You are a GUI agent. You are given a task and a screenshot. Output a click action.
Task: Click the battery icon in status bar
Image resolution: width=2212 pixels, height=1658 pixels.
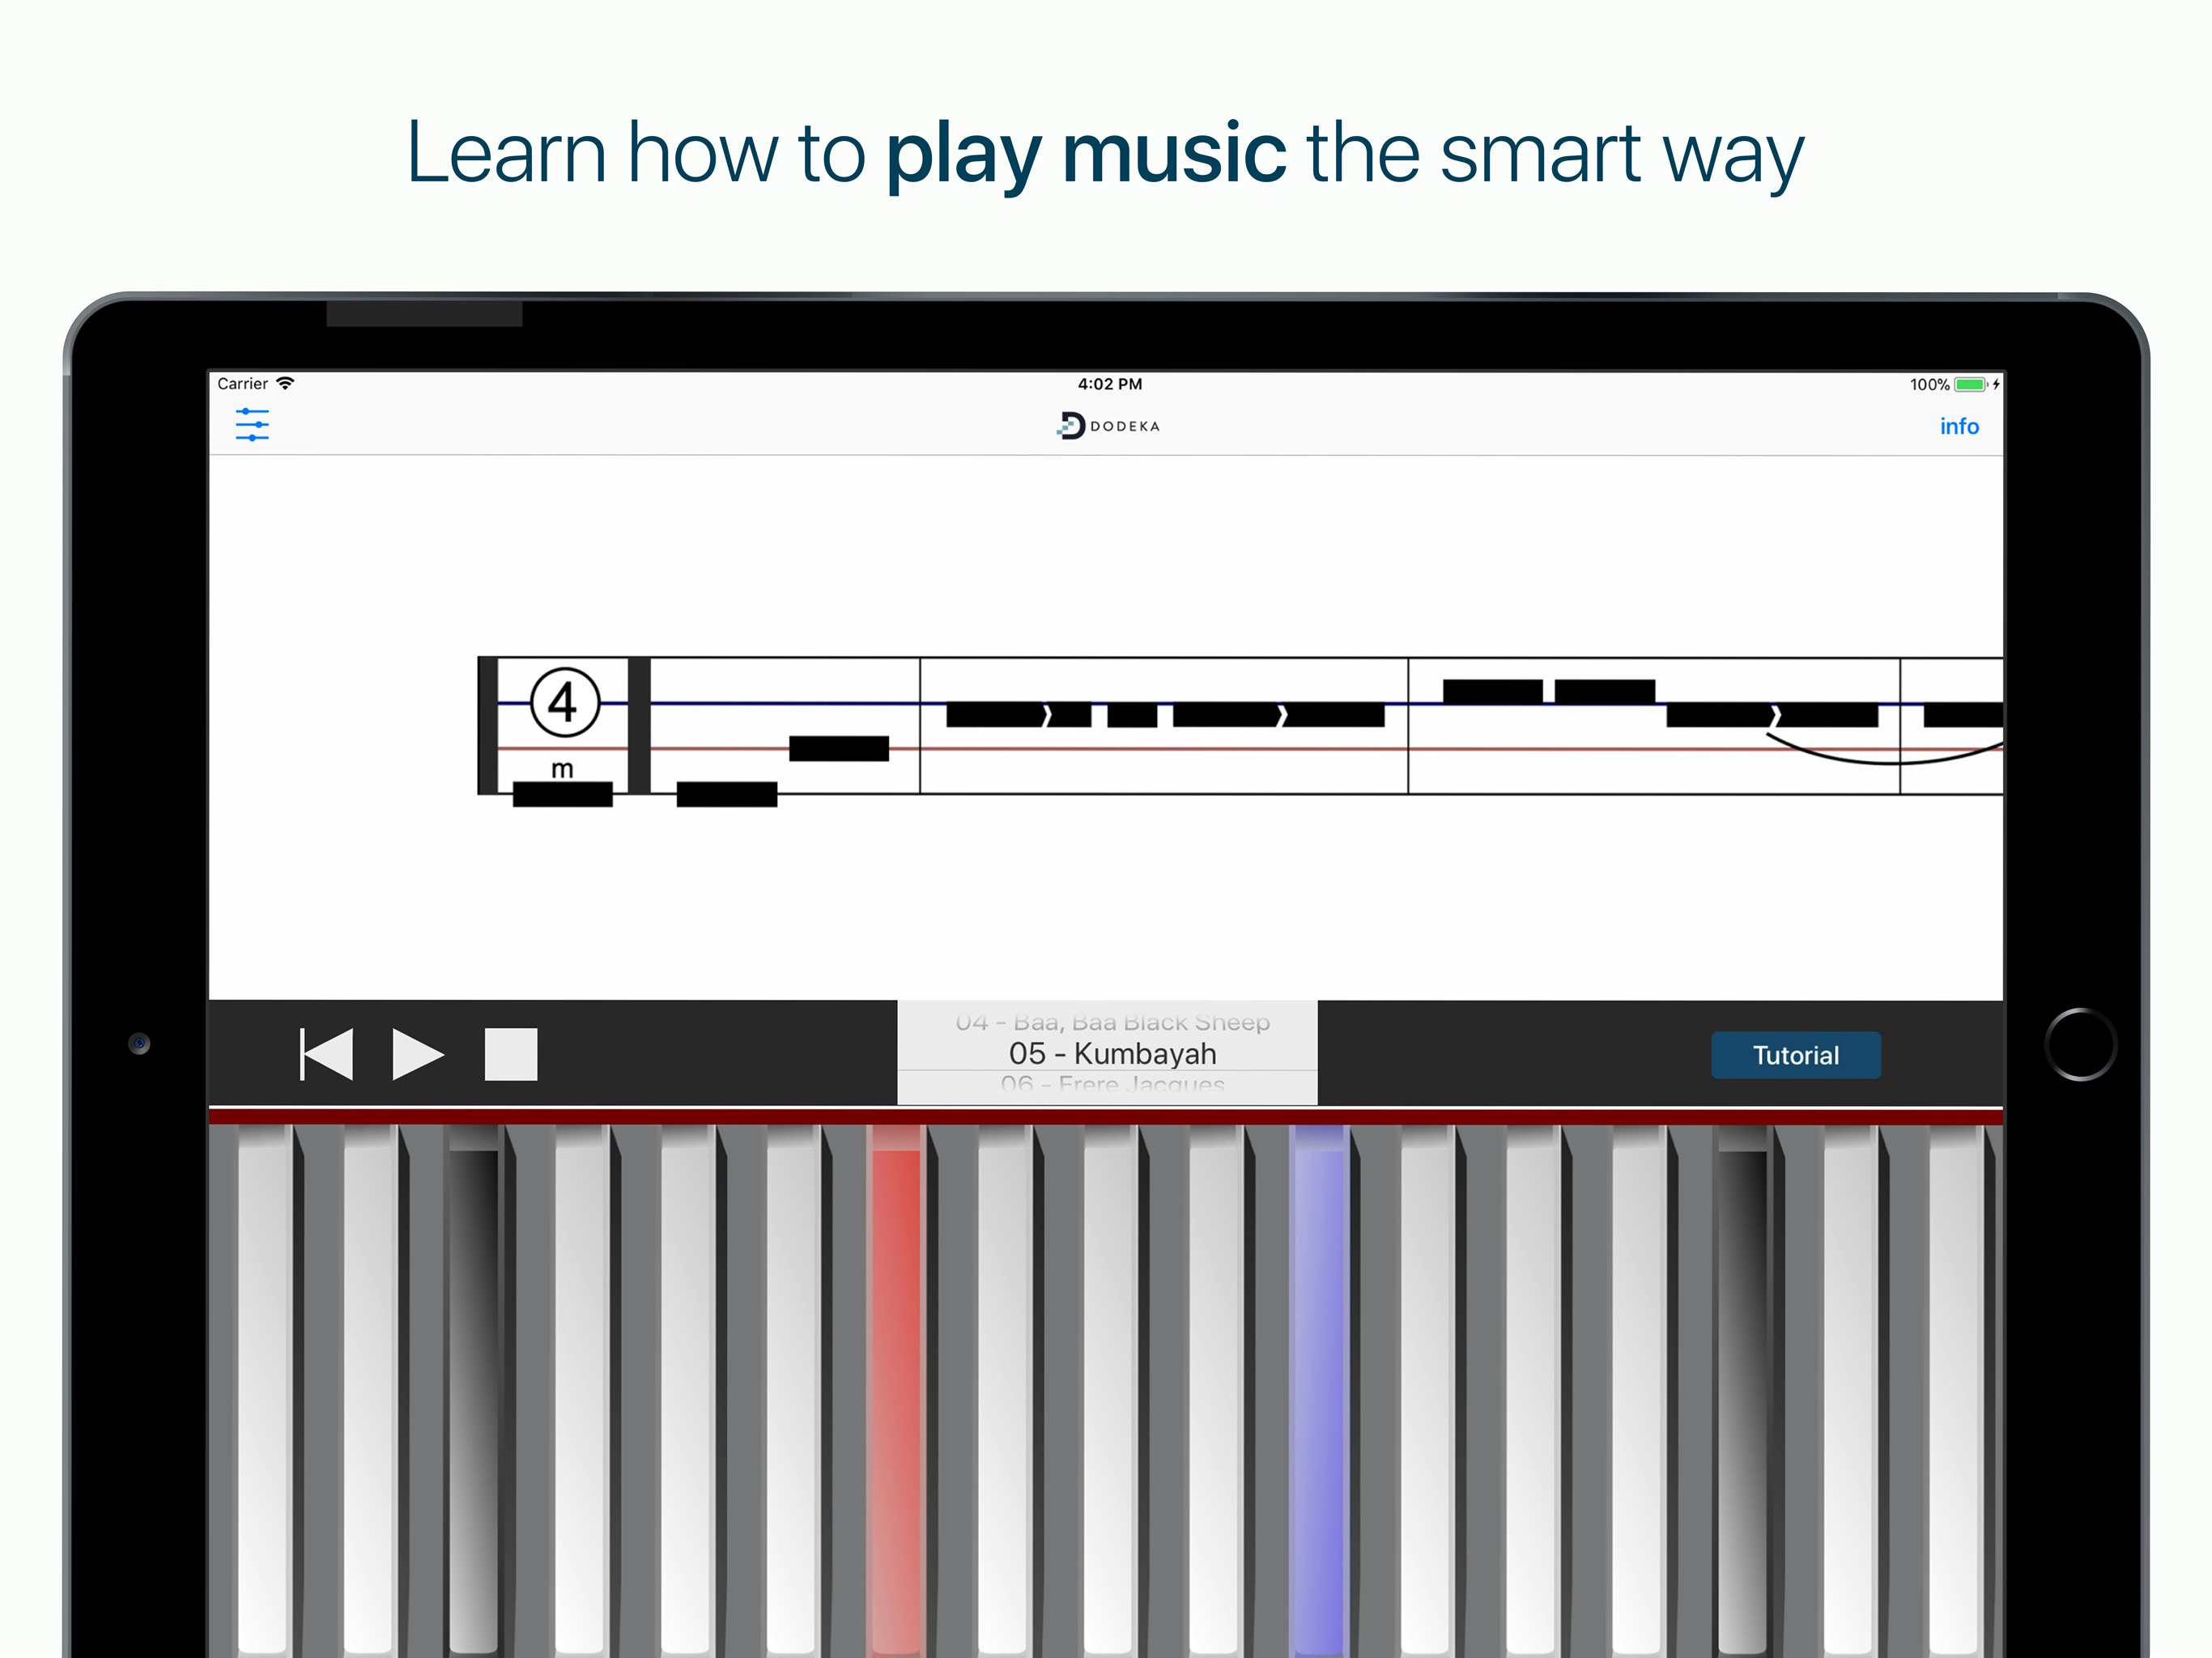pyautogui.click(x=1969, y=385)
